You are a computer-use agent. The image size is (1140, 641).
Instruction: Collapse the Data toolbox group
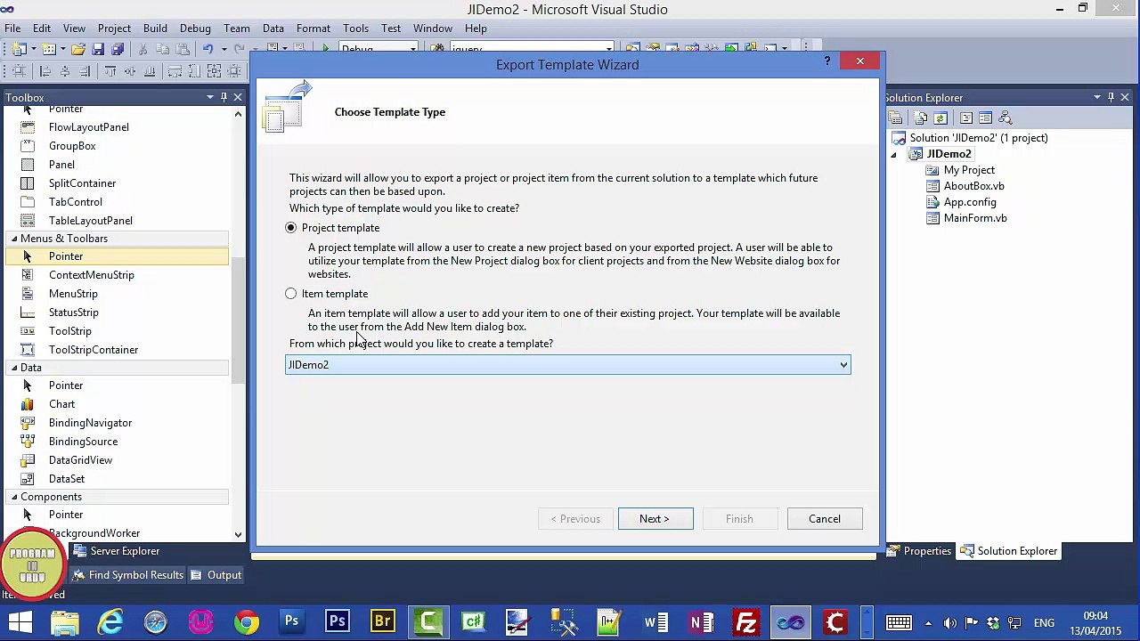click(x=14, y=368)
